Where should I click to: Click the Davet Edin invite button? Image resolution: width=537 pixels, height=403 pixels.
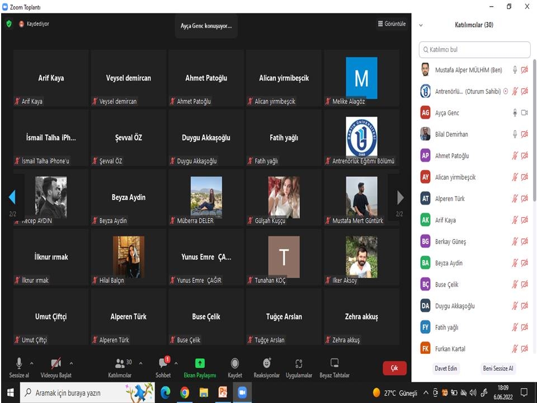[x=446, y=368]
